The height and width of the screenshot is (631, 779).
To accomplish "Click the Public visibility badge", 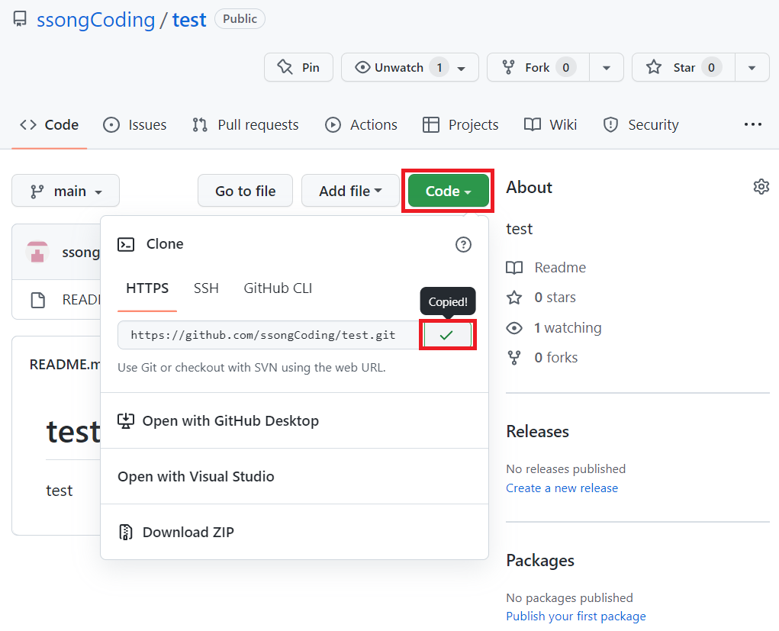I will (240, 19).
